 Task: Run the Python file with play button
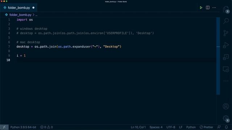(201, 8)
